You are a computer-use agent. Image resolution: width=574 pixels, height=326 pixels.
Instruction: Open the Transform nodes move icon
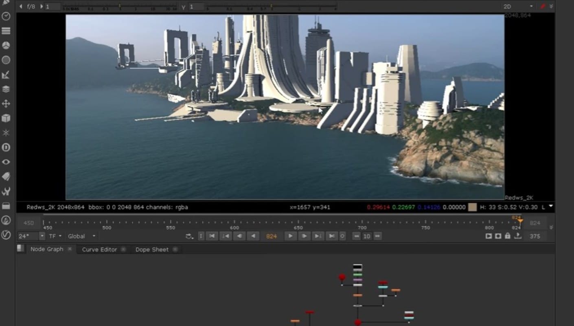(6, 104)
